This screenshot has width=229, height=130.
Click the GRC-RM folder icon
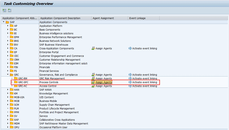click(16, 79)
